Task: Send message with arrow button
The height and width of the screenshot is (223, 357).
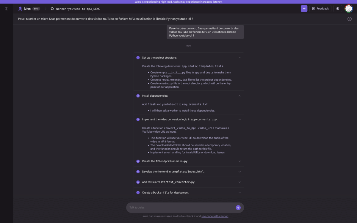Action: click(x=238, y=208)
